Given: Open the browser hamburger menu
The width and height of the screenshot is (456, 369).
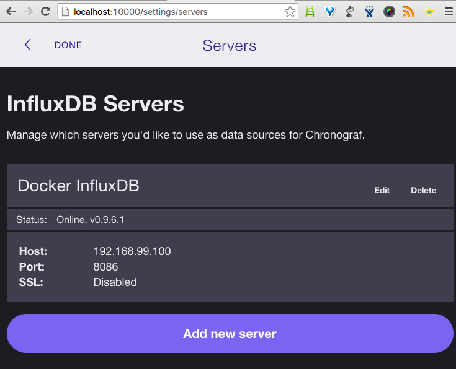Looking at the screenshot, I should pos(449,12).
